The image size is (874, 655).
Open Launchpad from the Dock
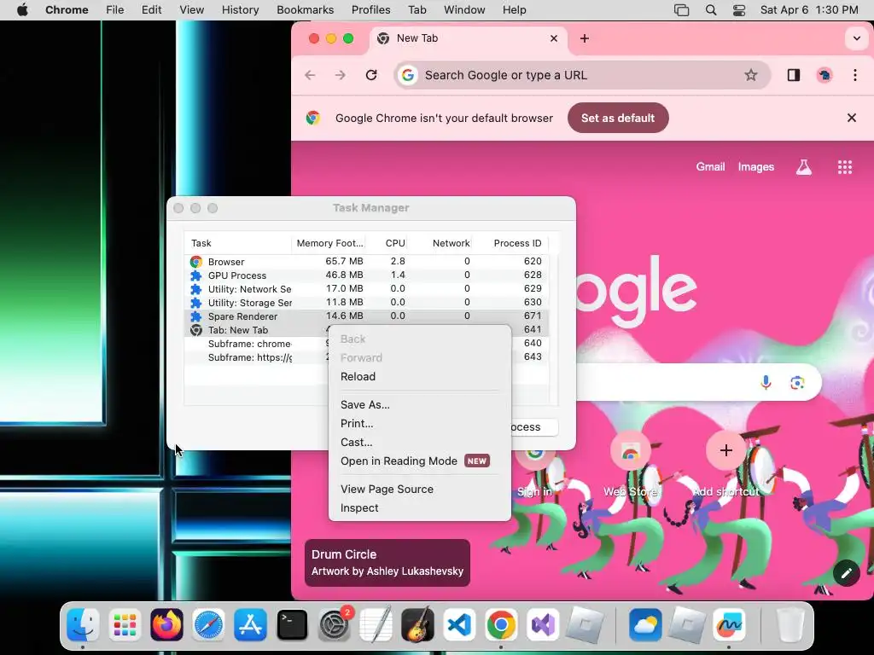click(x=125, y=624)
